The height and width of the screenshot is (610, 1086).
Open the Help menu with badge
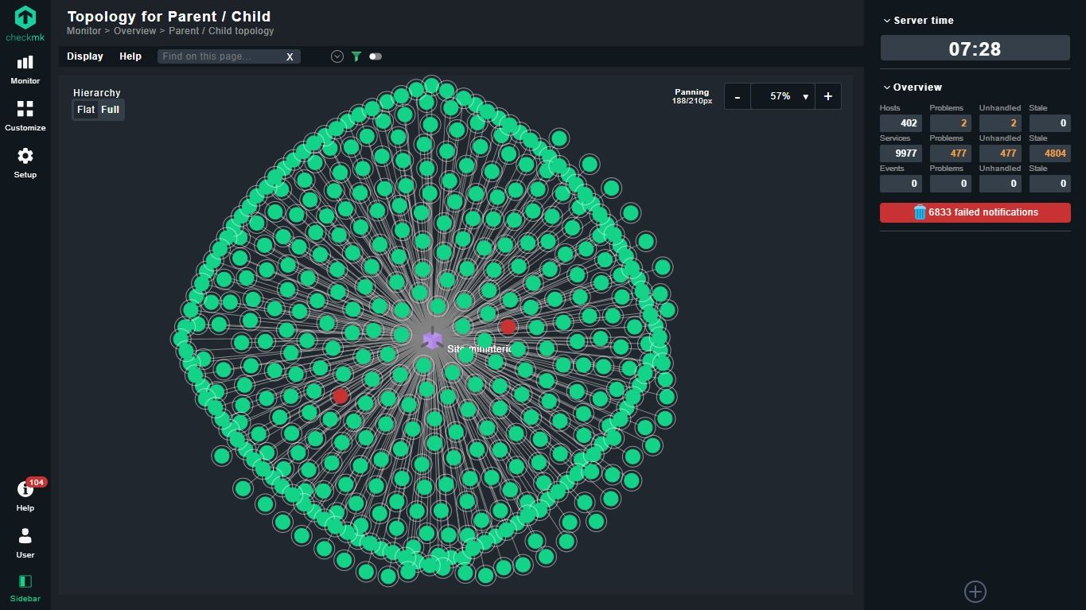click(x=25, y=495)
